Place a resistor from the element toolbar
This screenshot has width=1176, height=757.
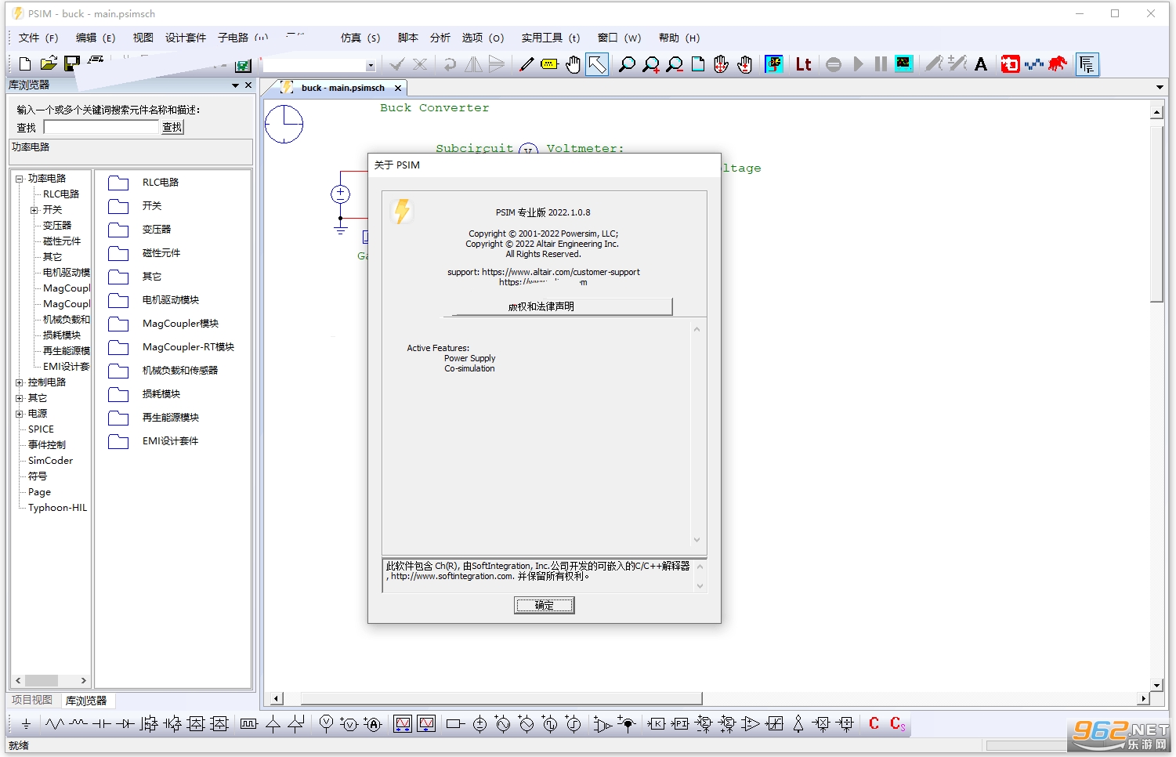click(x=54, y=724)
